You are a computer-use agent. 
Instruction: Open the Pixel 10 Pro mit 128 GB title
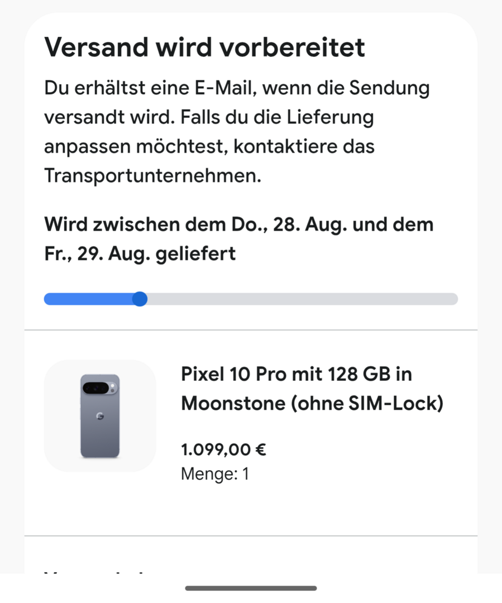tap(296, 374)
